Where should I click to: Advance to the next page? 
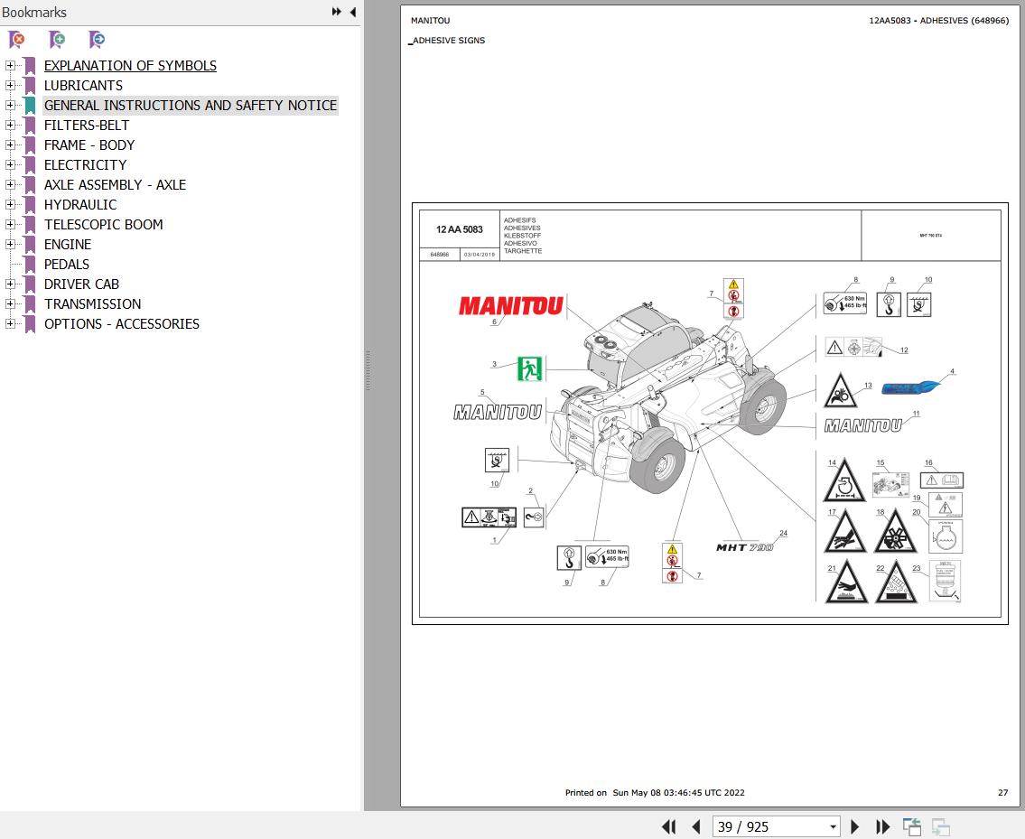[855, 826]
